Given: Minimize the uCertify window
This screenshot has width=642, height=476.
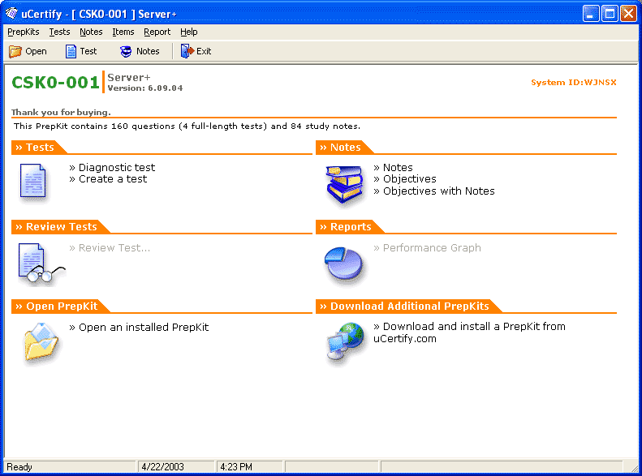Looking at the screenshot, I should (x=590, y=14).
